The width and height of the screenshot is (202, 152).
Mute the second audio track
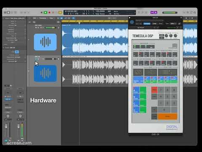36,59
